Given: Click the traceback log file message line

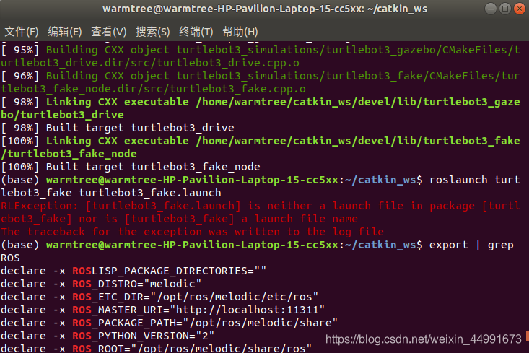Looking at the screenshot, I should click(193, 232).
